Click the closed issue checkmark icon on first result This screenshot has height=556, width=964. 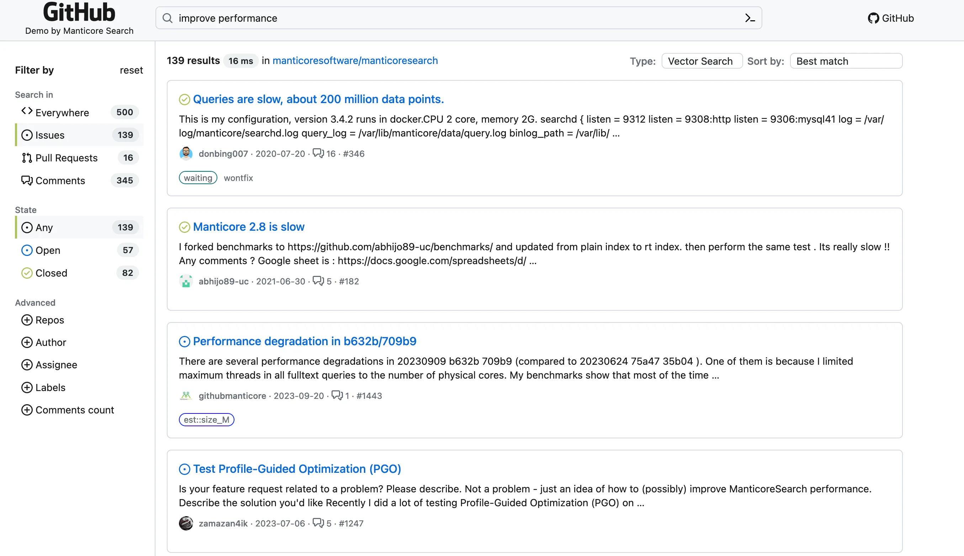184,99
